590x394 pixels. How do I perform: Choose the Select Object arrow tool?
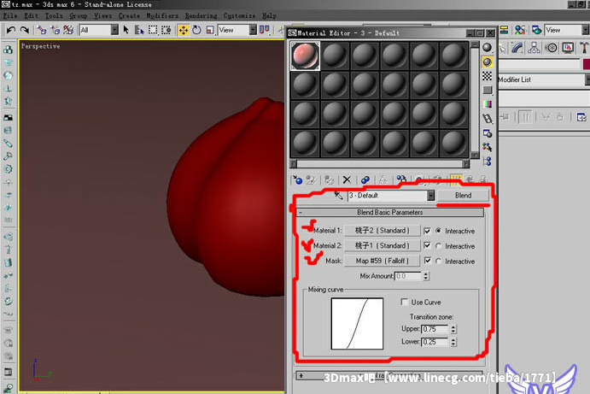click(x=126, y=30)
